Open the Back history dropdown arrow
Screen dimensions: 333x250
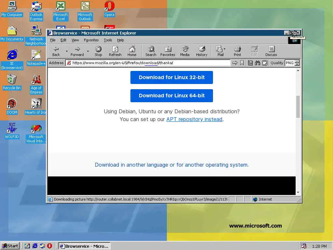coord(67,51)
